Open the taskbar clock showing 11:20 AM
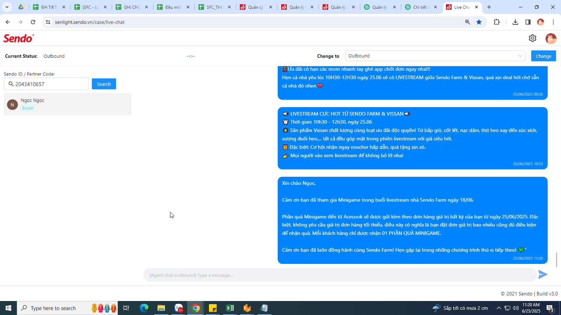This screenshot has width=561, height=315. coord(531,308)
